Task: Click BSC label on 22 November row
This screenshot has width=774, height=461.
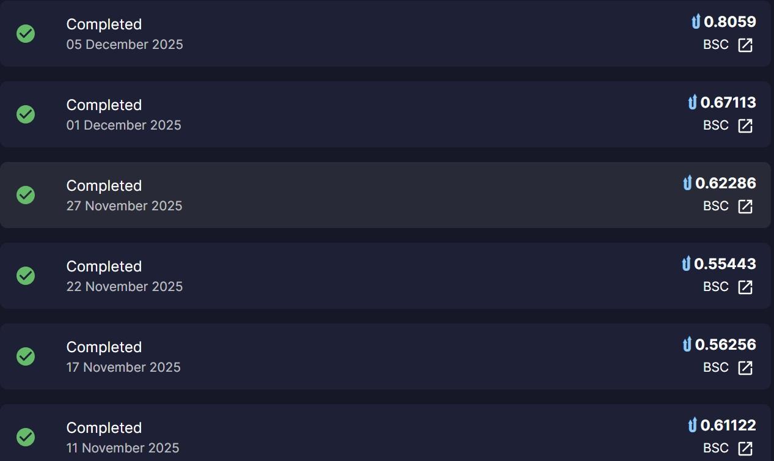Action: pos(716,287)
